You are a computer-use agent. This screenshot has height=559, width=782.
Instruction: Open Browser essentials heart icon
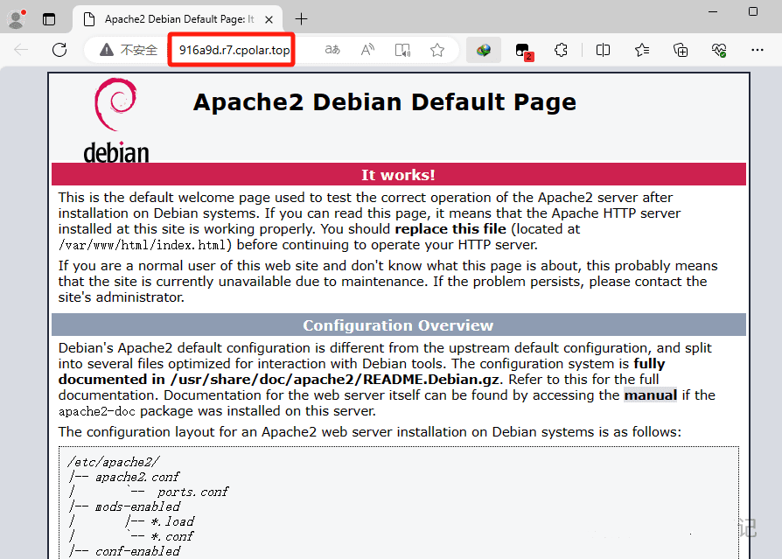click(719, 50)
